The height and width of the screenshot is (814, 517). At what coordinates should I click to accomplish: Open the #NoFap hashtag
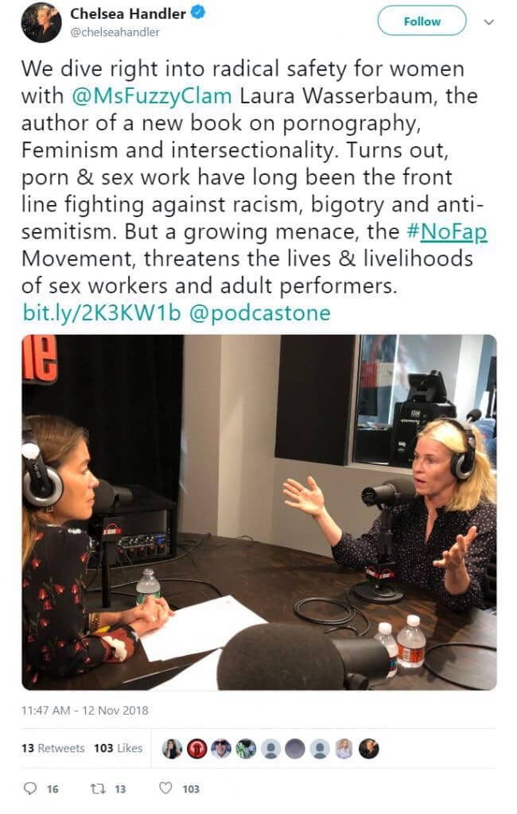pos(447,231)
